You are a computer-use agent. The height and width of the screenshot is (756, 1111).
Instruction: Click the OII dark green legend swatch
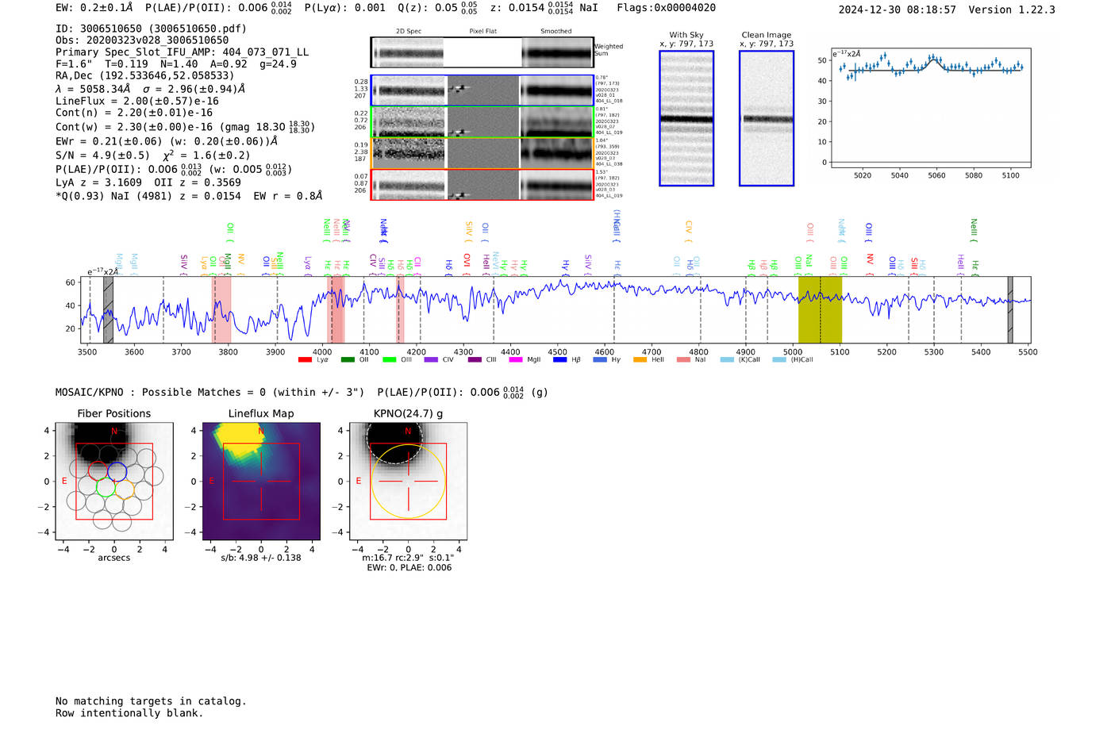click(348, 360)
